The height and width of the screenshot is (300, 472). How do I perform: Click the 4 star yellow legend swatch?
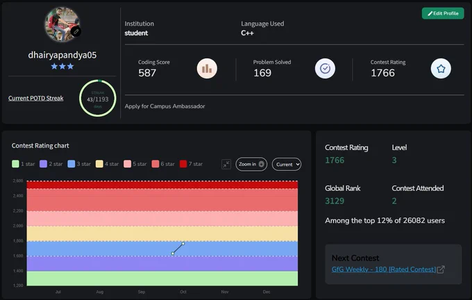coord(99,164)
